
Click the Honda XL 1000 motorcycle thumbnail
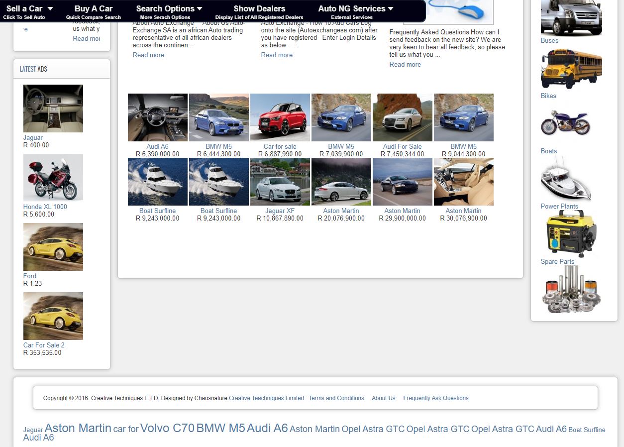pyautogui.click(x=53, y=177)
